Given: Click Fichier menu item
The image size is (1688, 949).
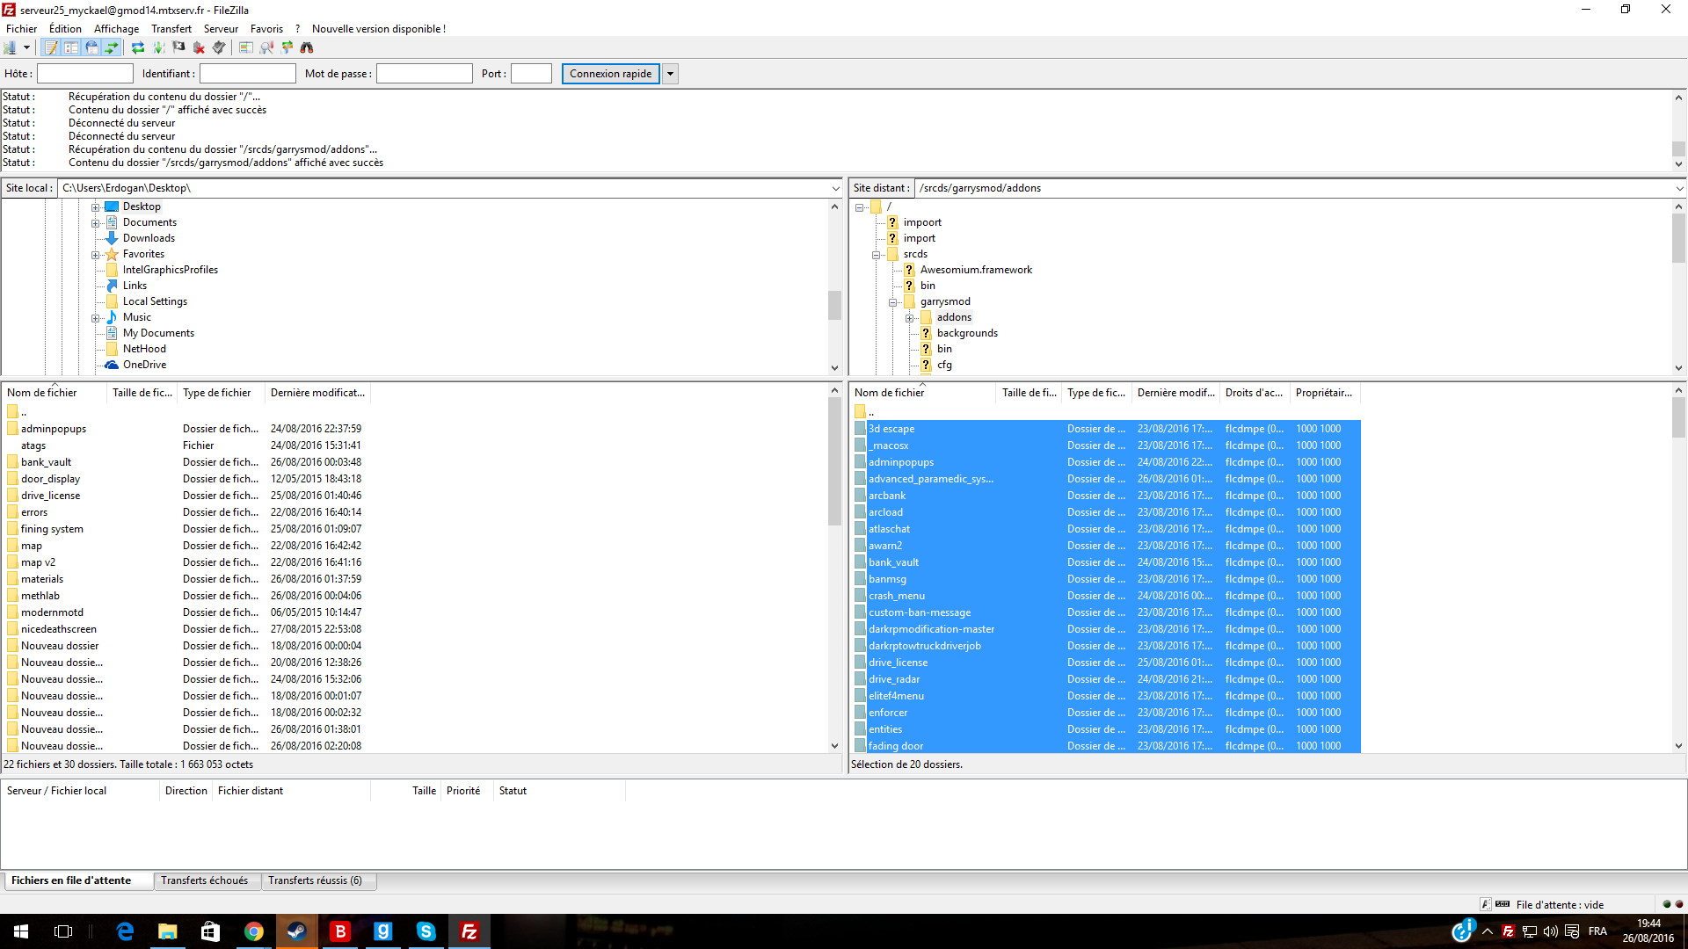Looking at the screenshot, I should [x=22, y=28].
